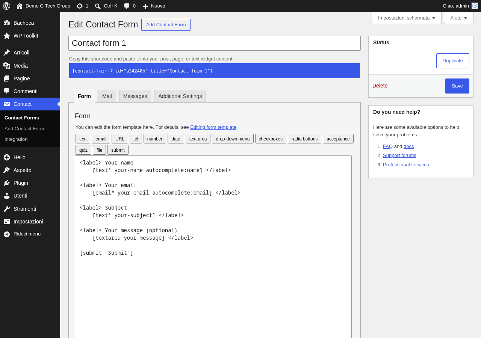
Task: Click the Aspetto paintbrush icon
Action: (x=7, y=170)
